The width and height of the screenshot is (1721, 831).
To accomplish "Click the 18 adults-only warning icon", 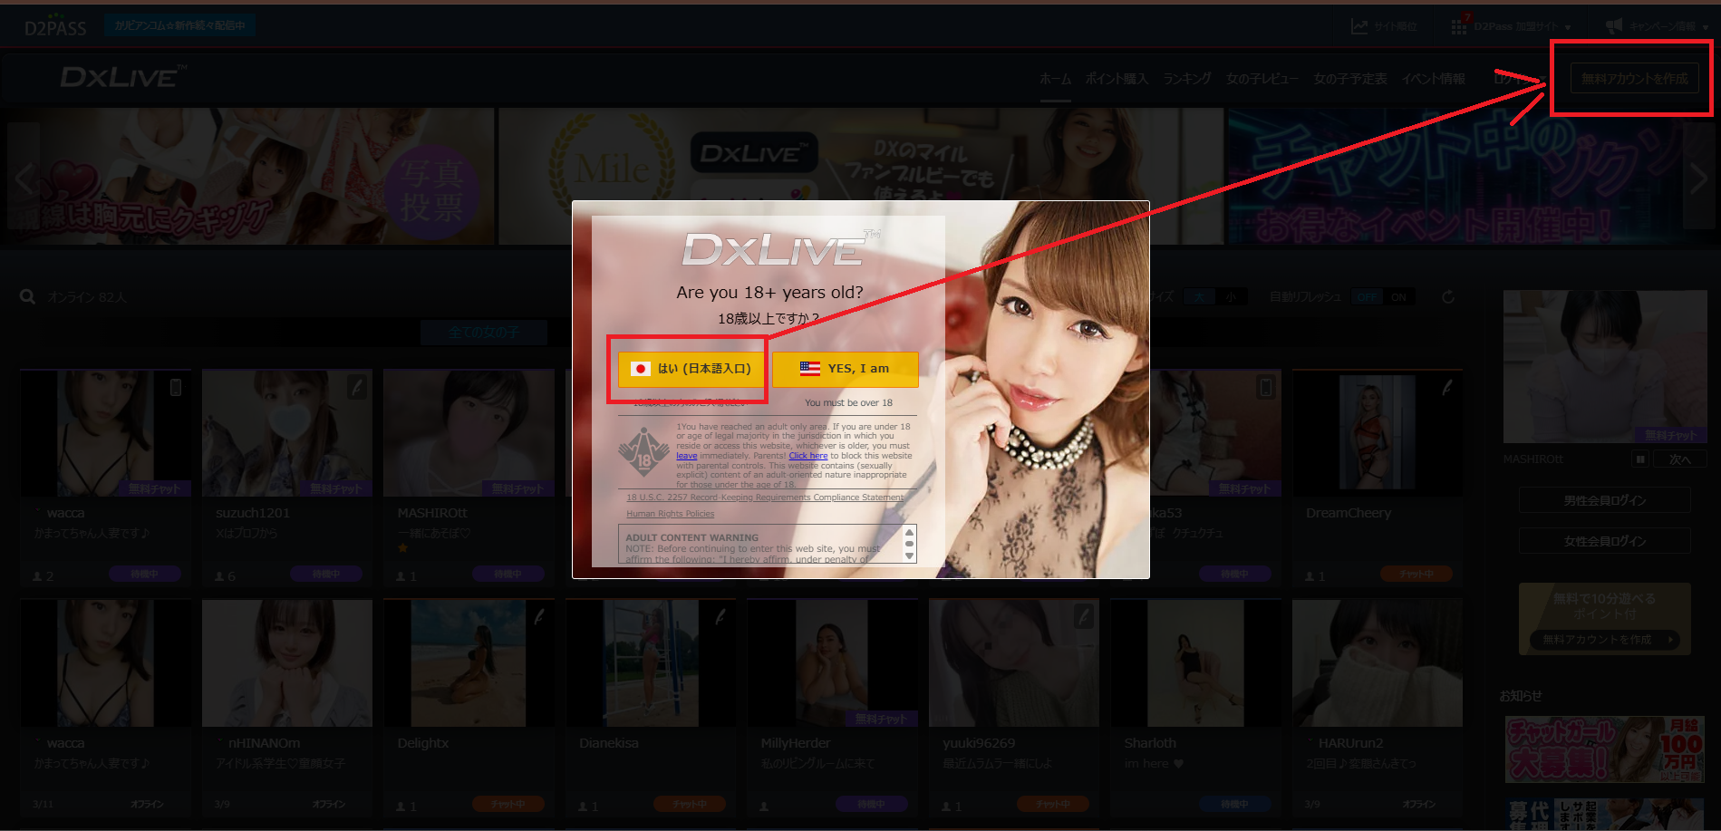I will [x=643, y=451].
